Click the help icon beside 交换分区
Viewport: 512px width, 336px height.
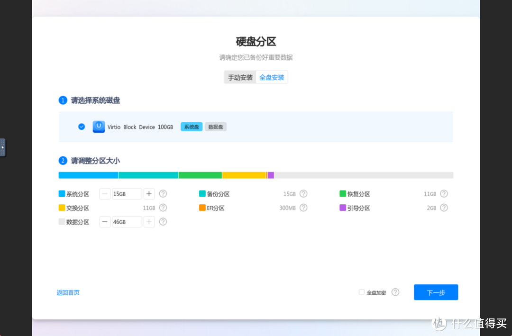pyautogui.click(x=163, y=208)
